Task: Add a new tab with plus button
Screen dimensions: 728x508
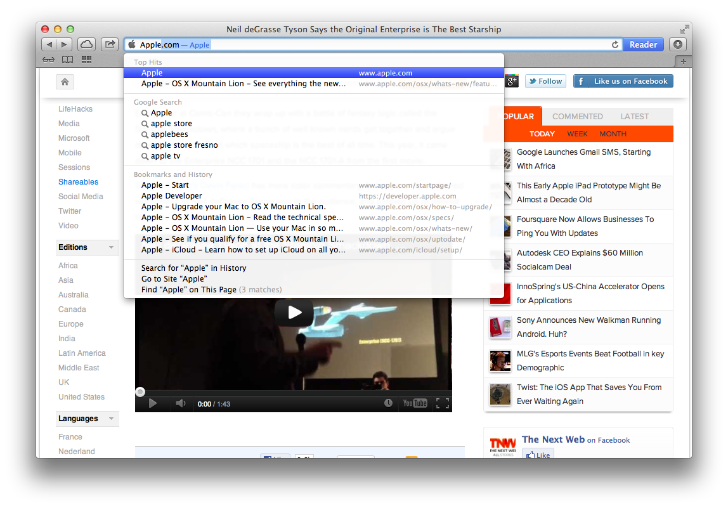Action: (683, 62)
